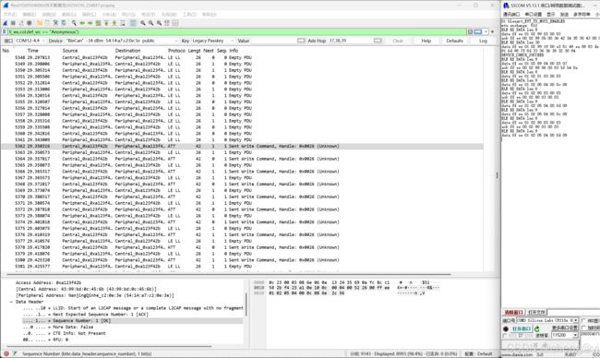Open recent display filters dropdown
600x358 pixels.
tap(486, 31)
